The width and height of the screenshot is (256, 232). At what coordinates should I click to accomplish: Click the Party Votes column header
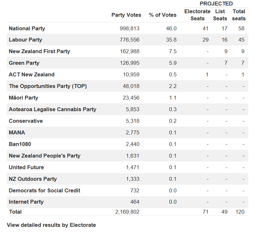point(126,15)
